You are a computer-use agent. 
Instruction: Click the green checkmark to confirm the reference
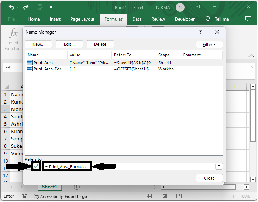tap(36, 166)
